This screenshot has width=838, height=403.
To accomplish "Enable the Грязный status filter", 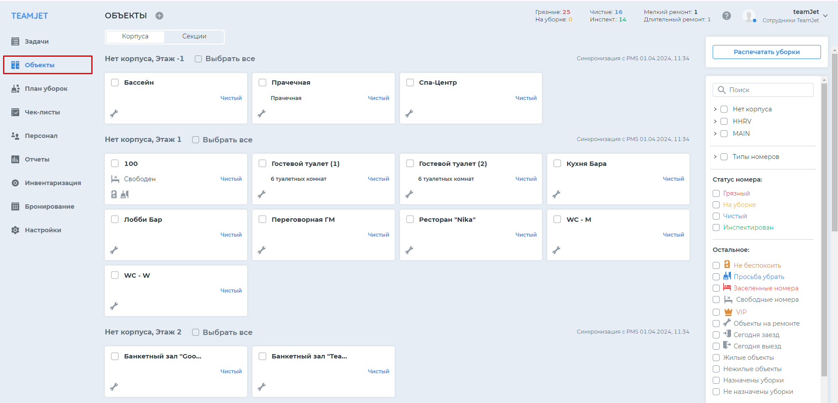I will [x=716, y=193].
